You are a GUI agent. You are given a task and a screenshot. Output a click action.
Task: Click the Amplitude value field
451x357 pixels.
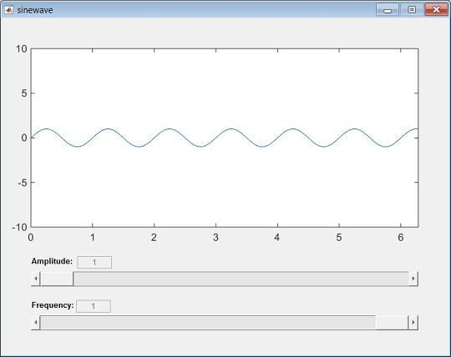[x=94, y=262]
